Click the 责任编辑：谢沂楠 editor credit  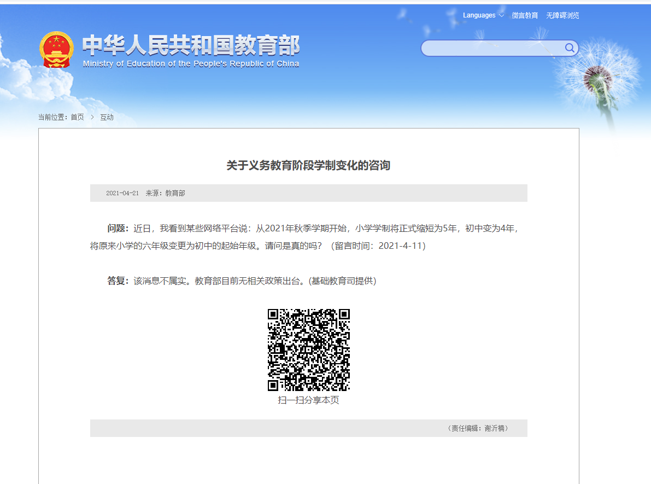click(478, 428)
